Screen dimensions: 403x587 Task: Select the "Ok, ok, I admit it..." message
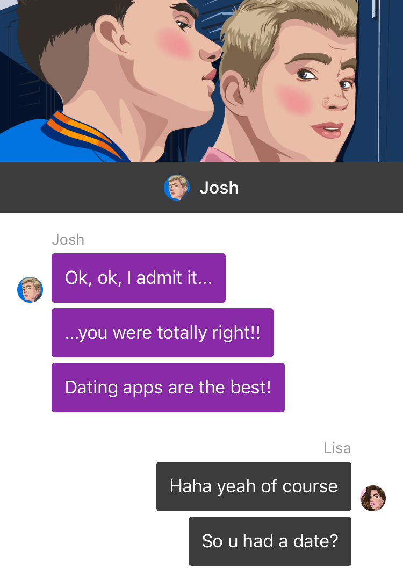click(139, 278)
